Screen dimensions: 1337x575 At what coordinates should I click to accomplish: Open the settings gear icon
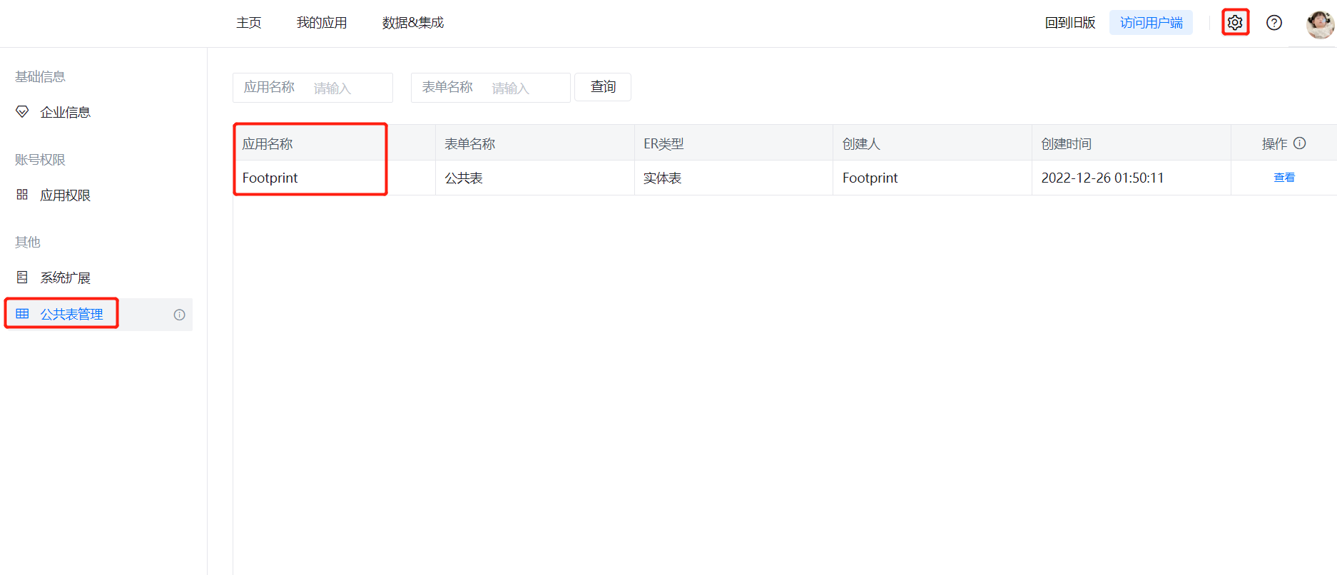coord(1235,23)
